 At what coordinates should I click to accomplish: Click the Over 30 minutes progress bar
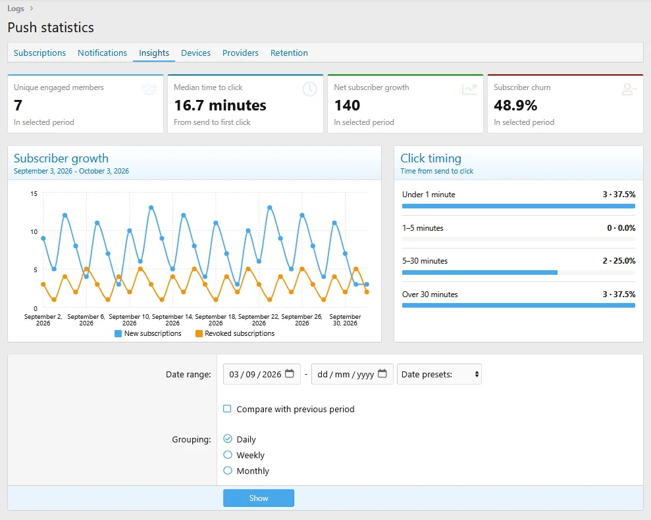coord(519,306)
